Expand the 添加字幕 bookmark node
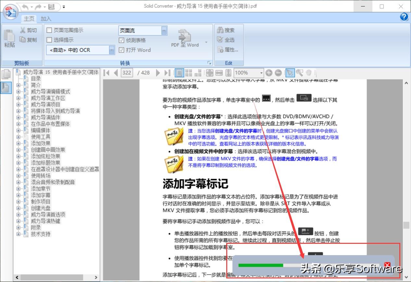 (x=19, y=195)
